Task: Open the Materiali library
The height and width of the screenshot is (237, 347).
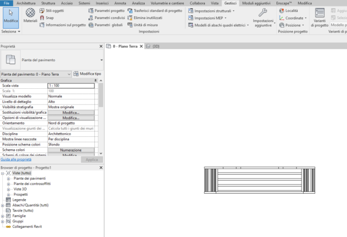Action: [x=30, y=16]
